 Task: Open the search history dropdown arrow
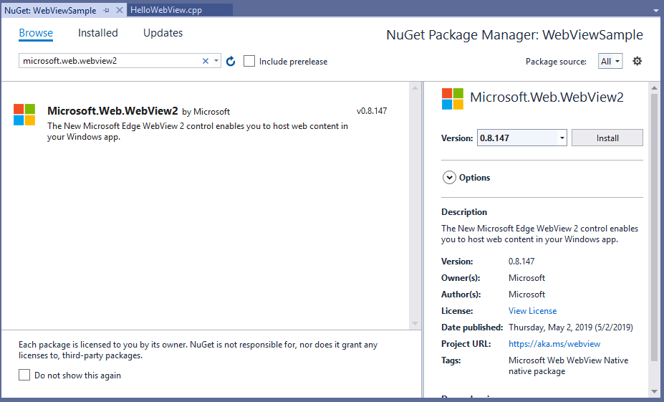216,61
